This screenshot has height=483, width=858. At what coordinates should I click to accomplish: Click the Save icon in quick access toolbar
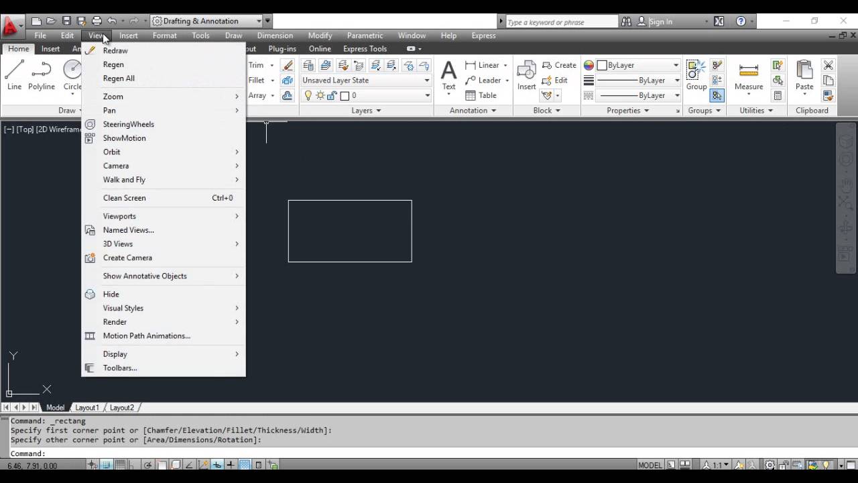point(66,21)
